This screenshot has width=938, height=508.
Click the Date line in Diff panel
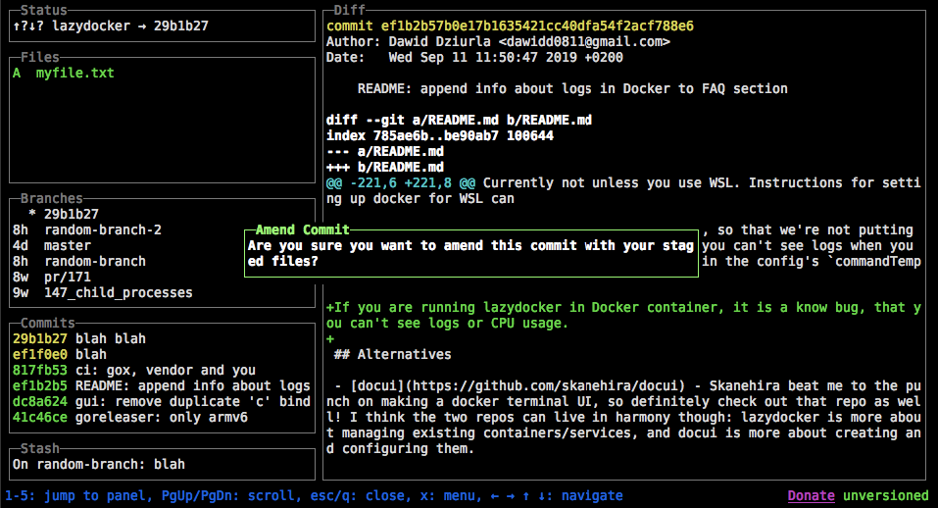click(474, 58)
